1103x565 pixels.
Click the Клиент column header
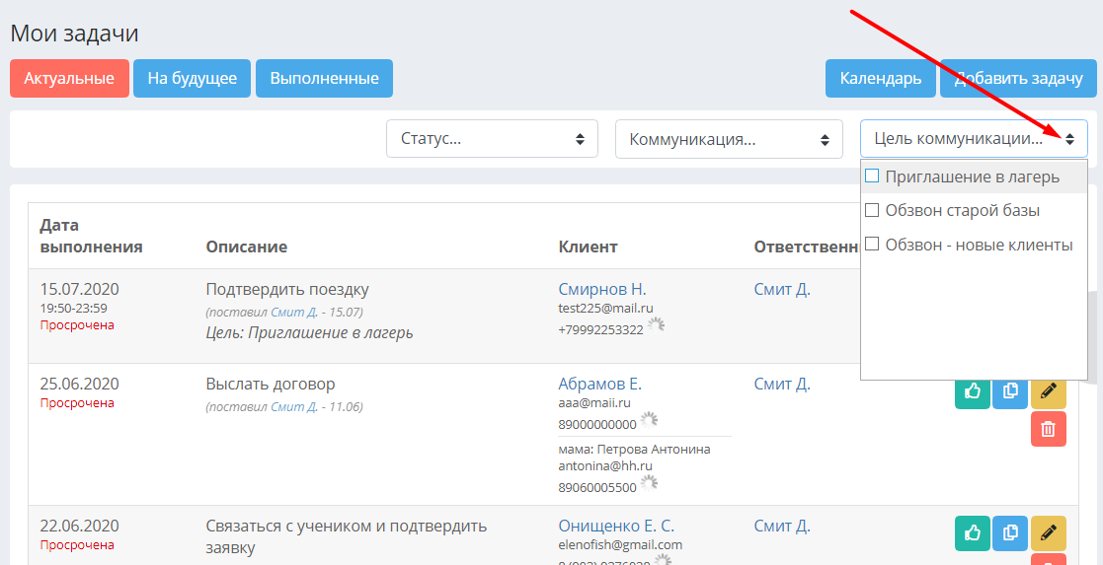tap(589, 247)
